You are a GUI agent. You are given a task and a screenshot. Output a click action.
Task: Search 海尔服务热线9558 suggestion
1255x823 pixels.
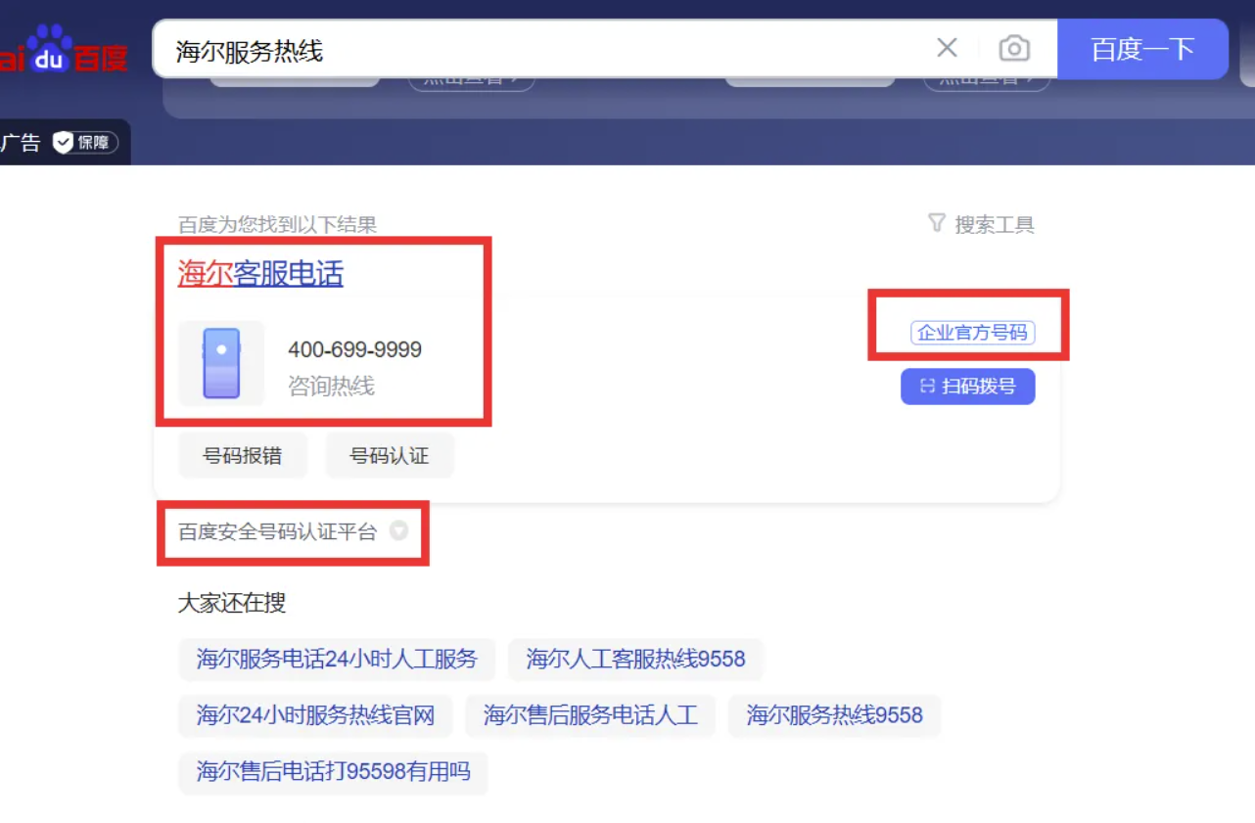tap(834, 715)
